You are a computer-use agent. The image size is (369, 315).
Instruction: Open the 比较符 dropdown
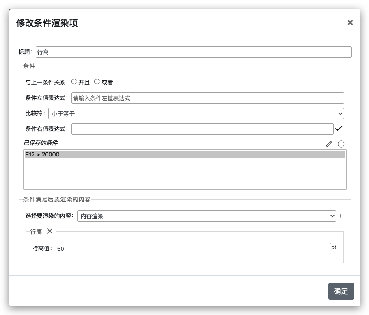point(196,114)
